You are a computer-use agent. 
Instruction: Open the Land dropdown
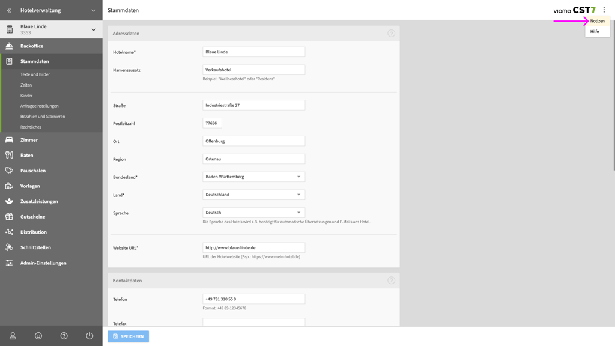(253, 195)
